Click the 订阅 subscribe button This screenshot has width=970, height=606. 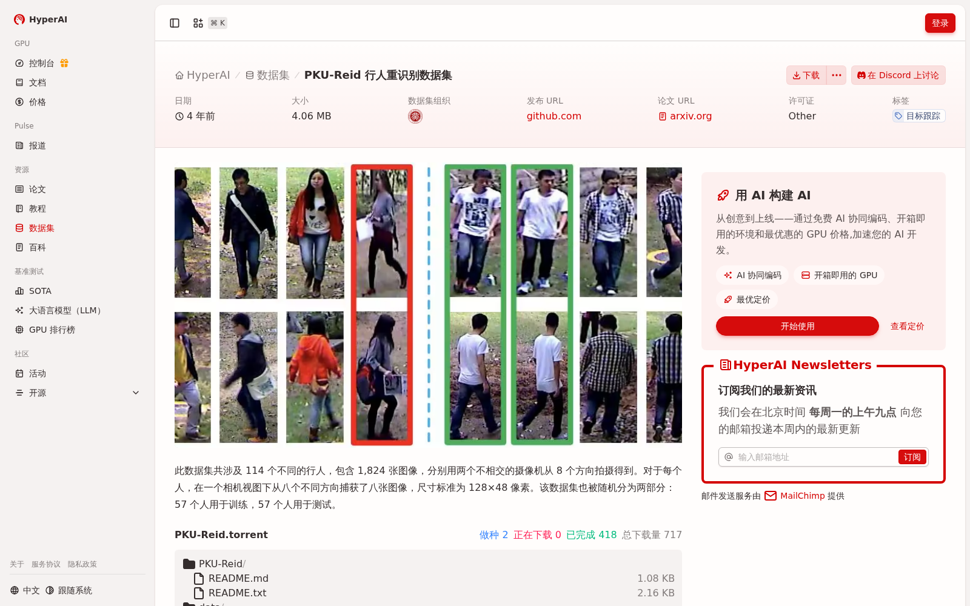tap(912, 457)
